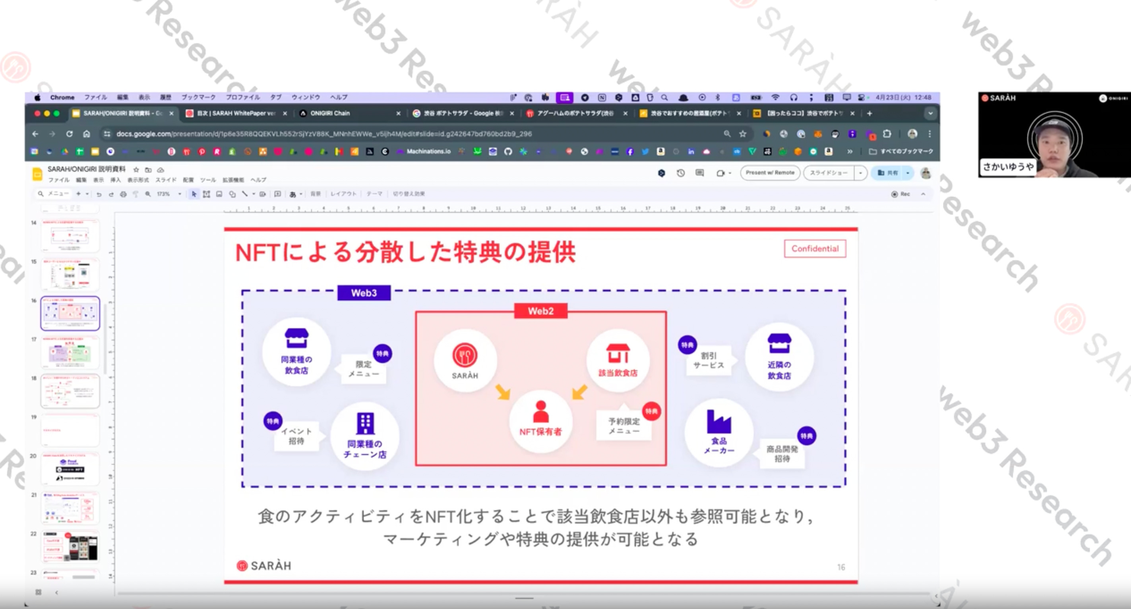Click the Slides home logo icon

tap(37, 174)
